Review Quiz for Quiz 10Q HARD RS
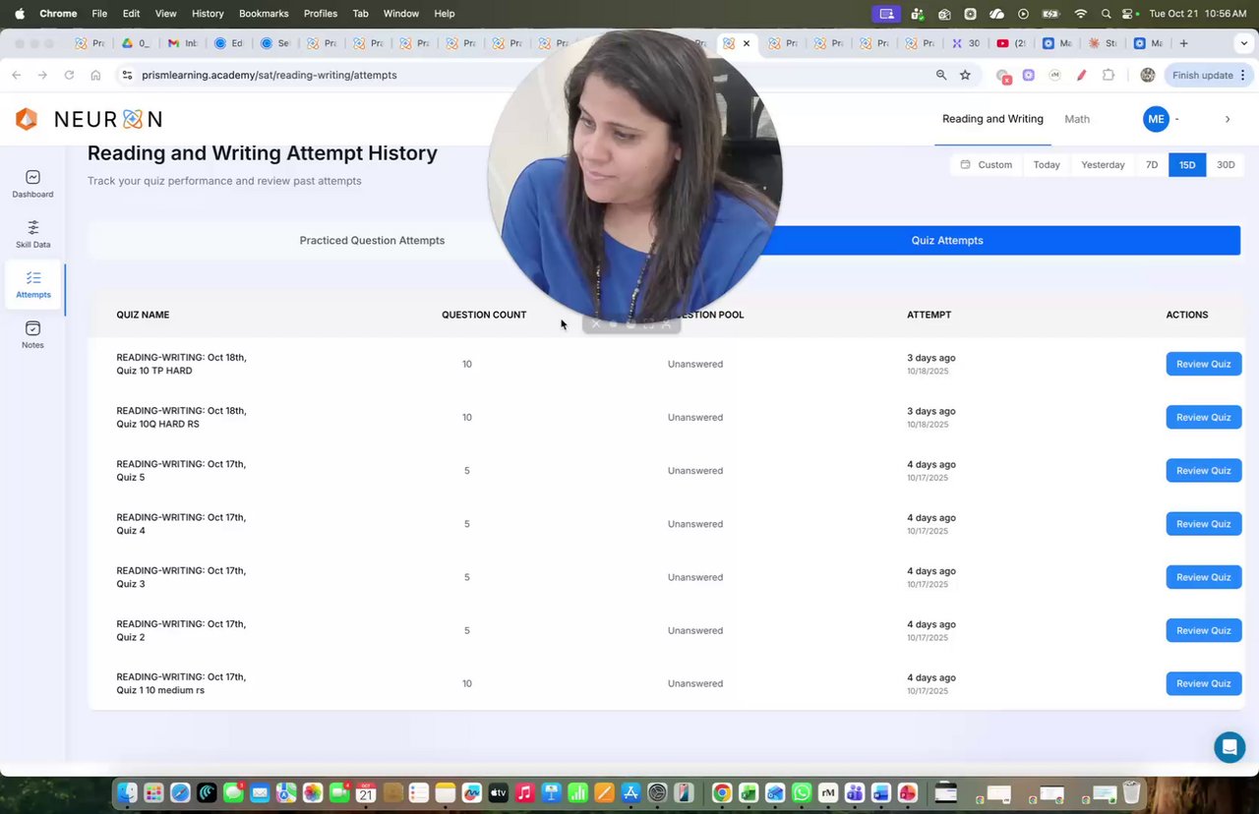This screenshot has height=814, width=1259. (1204, 417)
